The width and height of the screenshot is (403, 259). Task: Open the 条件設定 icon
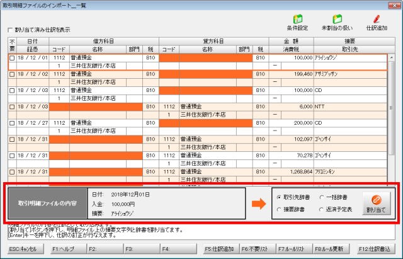tap(297, 23)
